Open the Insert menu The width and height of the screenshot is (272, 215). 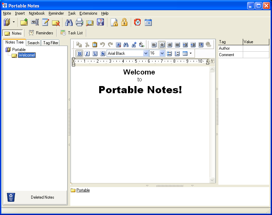[20, 13]
